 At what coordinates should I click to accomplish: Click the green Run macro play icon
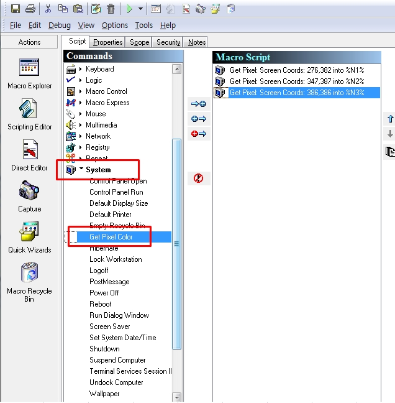click(129, 9)
